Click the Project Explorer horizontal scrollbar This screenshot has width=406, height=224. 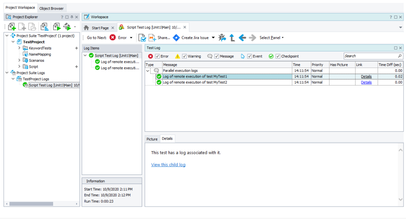point(31,204)
